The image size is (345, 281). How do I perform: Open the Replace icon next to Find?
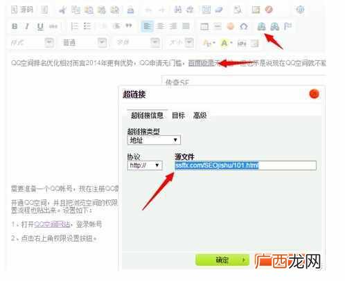(190, 10)
